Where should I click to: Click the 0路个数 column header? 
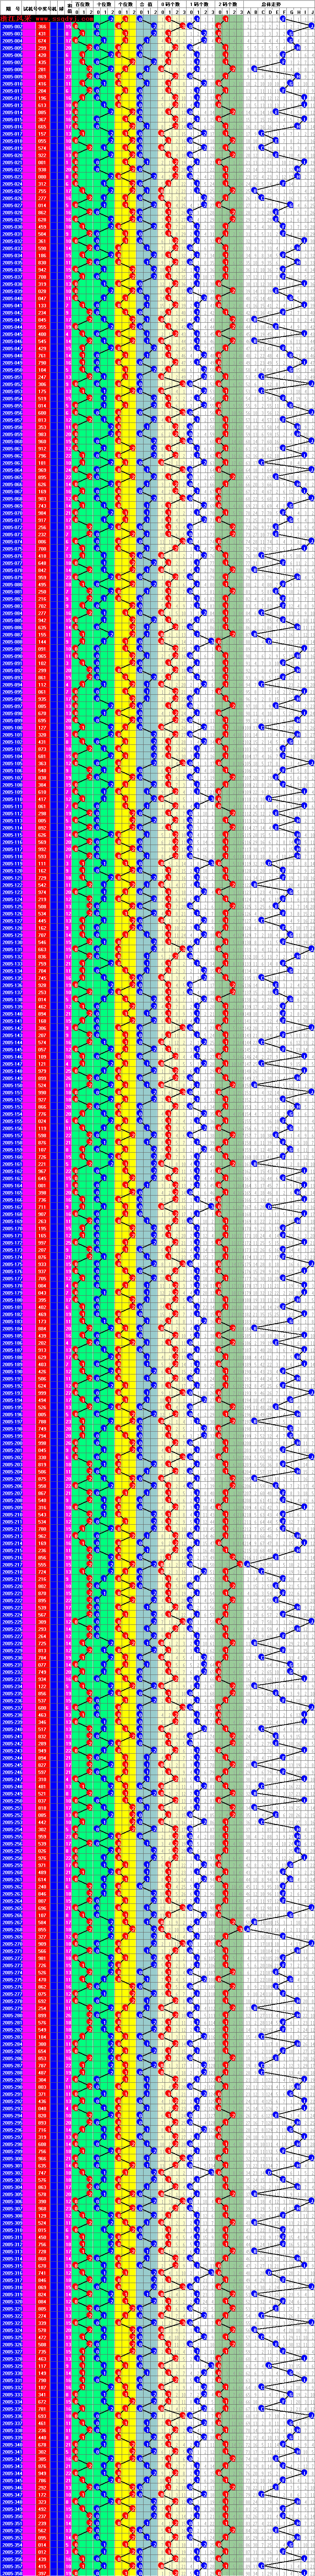pyautogui.click(x=172, y=4)
